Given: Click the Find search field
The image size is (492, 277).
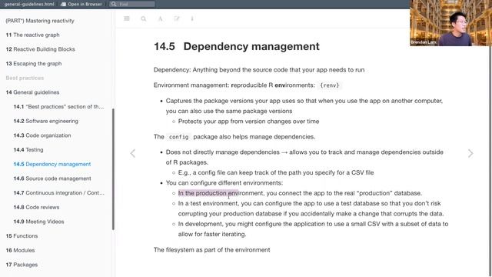Looking at the screenshot, I should pos(132,4).
